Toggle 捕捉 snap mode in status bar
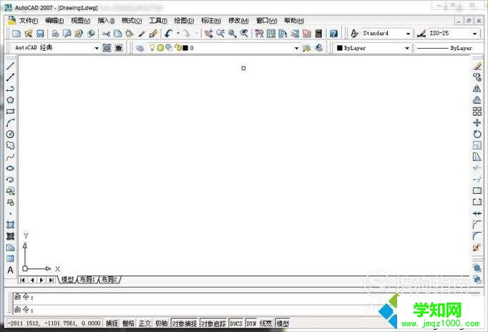The height and width of the screenshot is (332, 488). point(112,323)
